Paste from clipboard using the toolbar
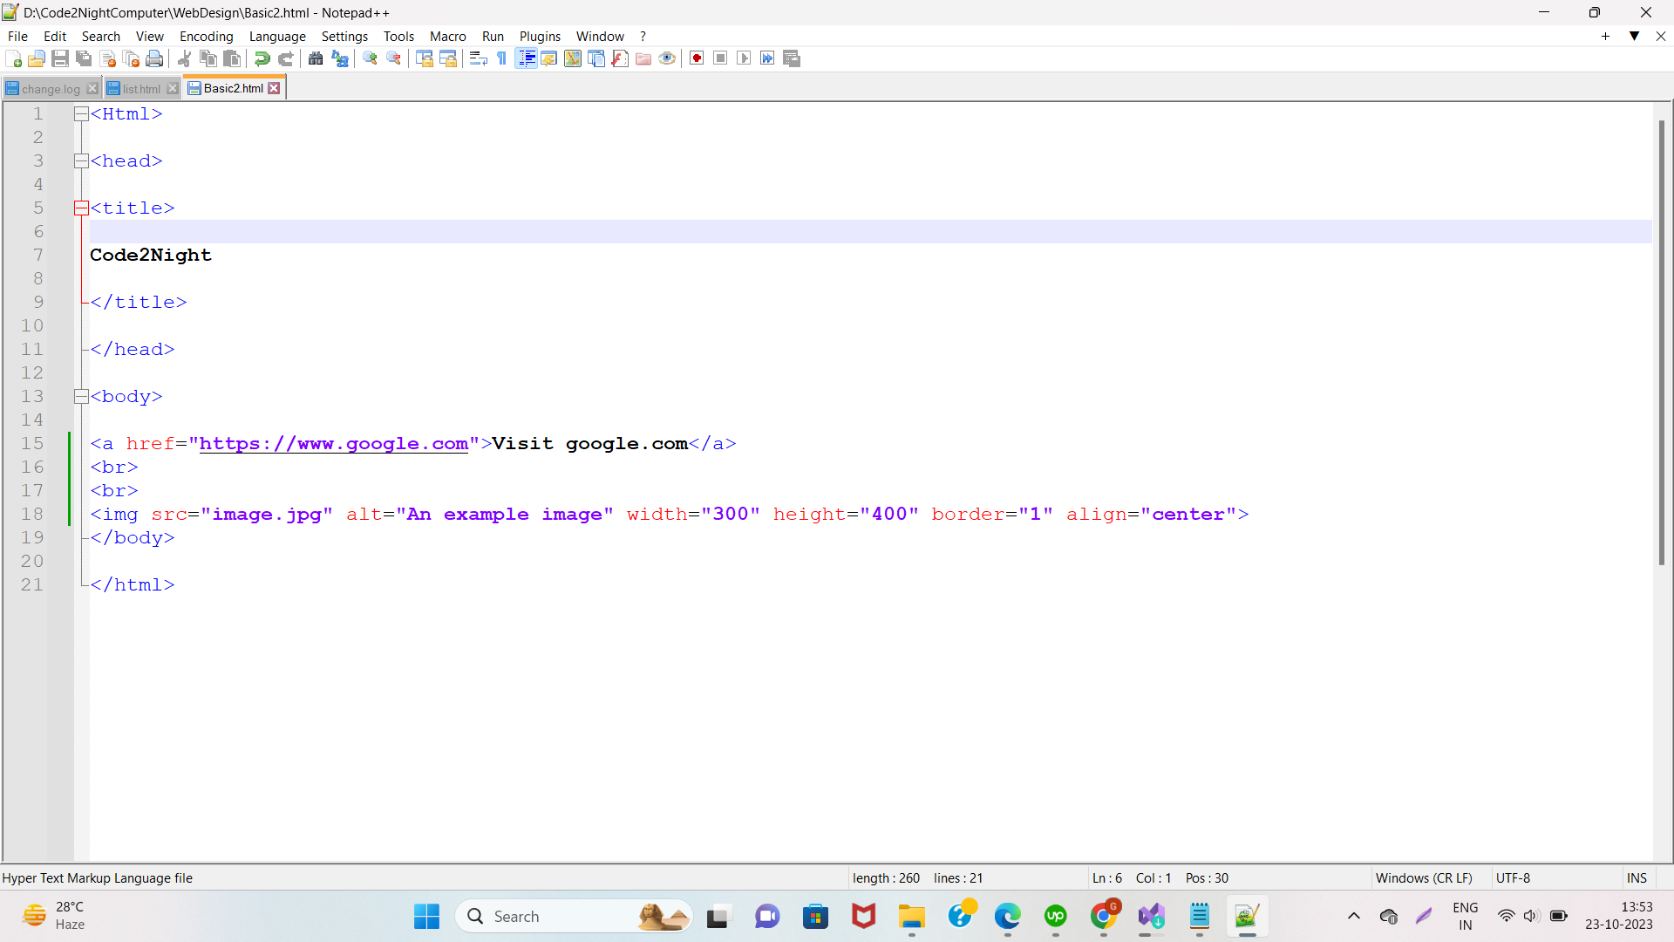1674x942 pixels. (x=232, y=58)
